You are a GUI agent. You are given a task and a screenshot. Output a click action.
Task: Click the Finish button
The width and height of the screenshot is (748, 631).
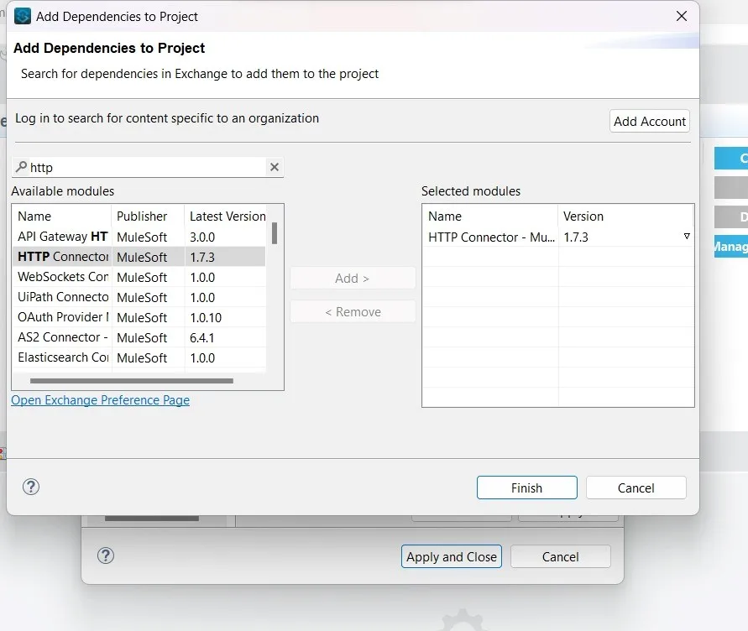click(526, 488)
